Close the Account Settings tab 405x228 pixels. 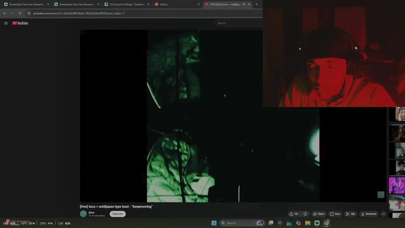point(148,4)
